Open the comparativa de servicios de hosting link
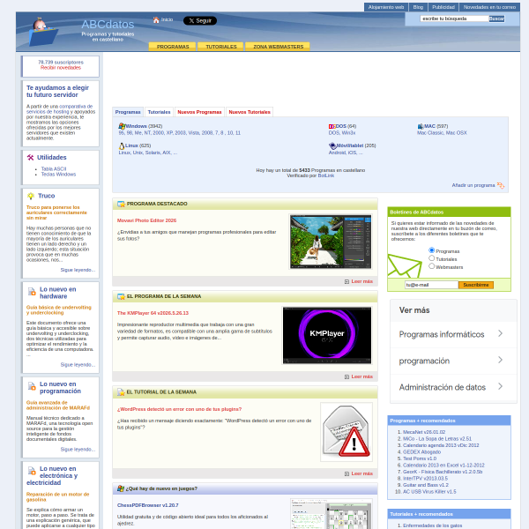This screenshot has width=529, height=529. 61,109
